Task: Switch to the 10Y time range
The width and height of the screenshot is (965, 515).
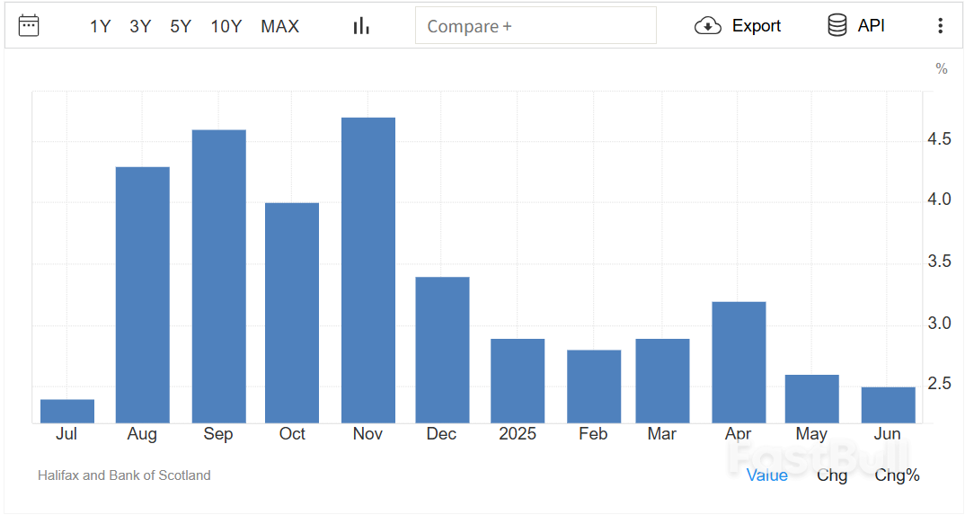Action: coord(226,26)
